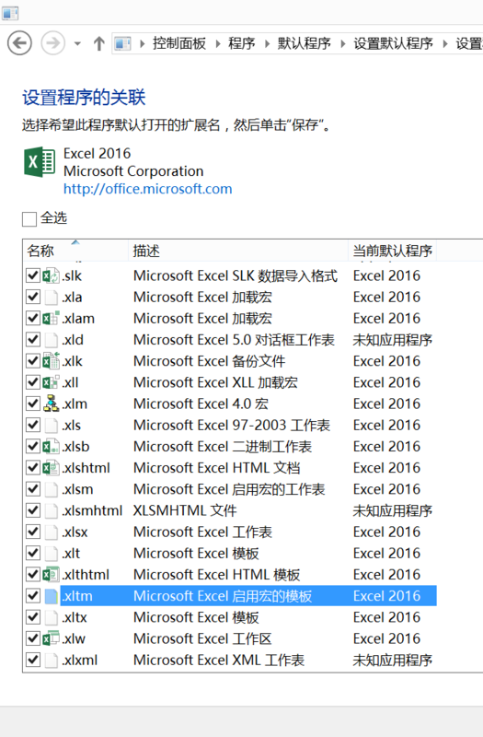Click 'Microsoft Excel 工作区' description
This screenshot has width=483, height=737.
click(x=202, y=638)
